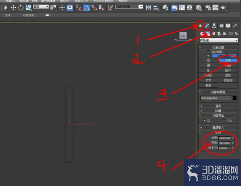The width and height of the screenshot is (241, 186).
Task: Select the Cameras category icon
Action: pyautogui.click(x=219, y=34)
